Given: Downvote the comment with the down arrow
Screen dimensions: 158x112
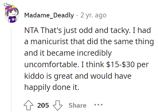Looking at the screenshot, I should tap(58, 105).
